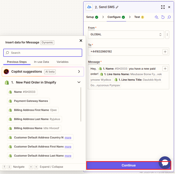Select the Previous Steps tab

[17, 62]
